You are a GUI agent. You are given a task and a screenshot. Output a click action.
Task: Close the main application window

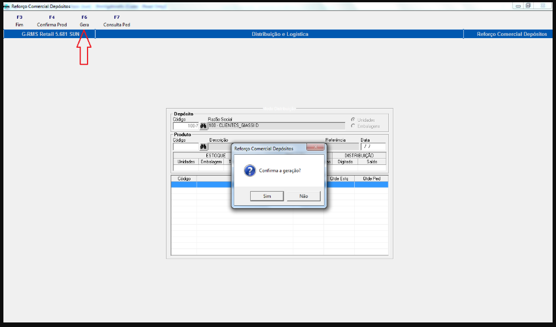click(543, 6)
